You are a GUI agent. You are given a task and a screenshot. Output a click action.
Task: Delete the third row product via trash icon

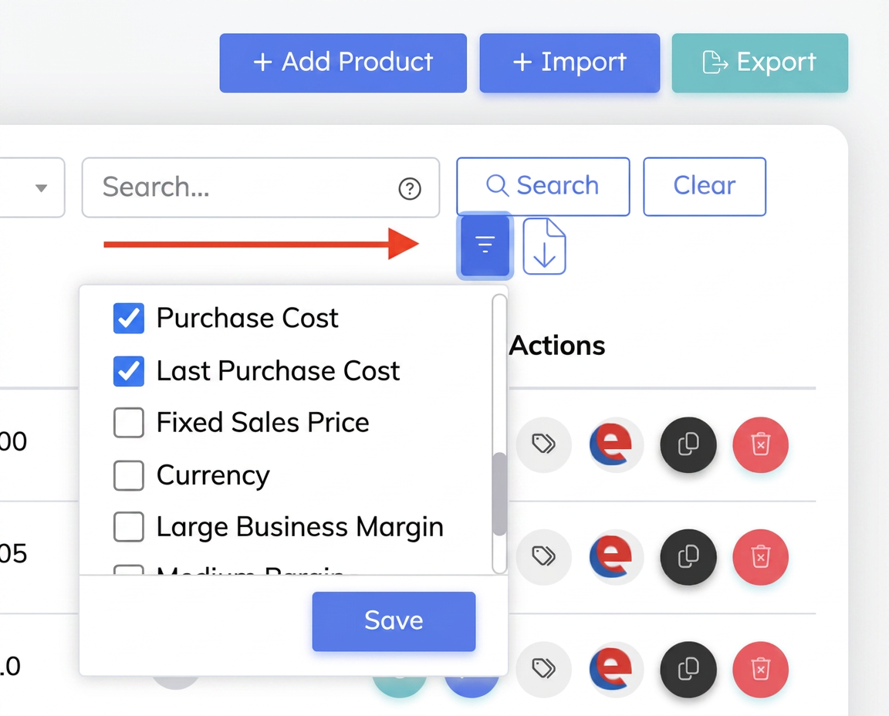[760, 669]
